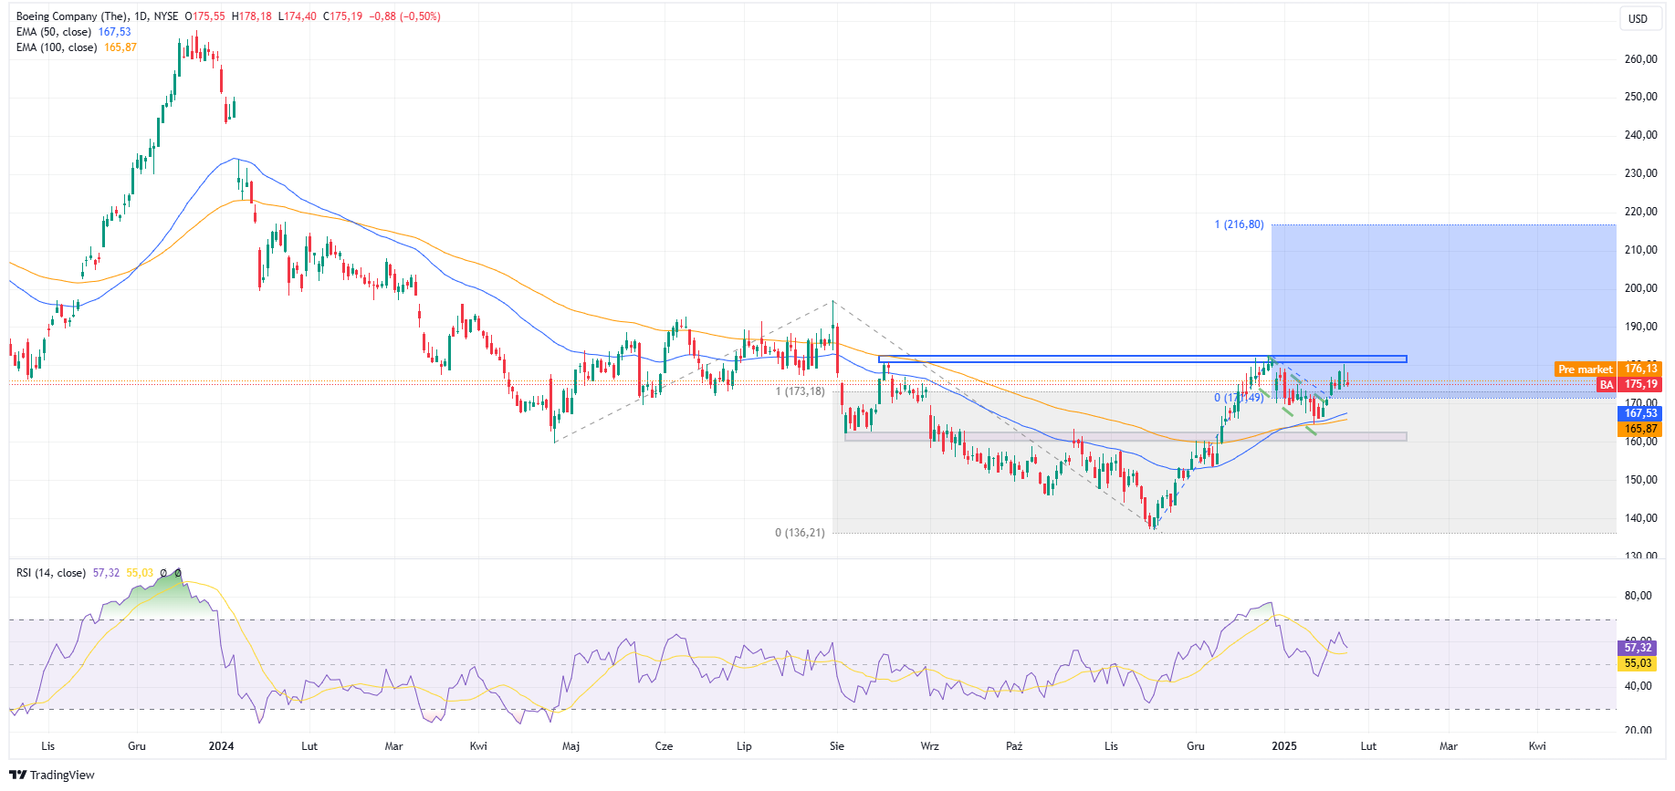
Task: Click the Paź label on time axis
Action: point(1014,746)
